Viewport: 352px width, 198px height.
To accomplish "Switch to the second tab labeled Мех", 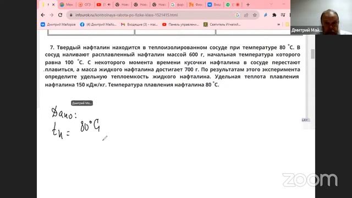I will (x=67, y=5).
